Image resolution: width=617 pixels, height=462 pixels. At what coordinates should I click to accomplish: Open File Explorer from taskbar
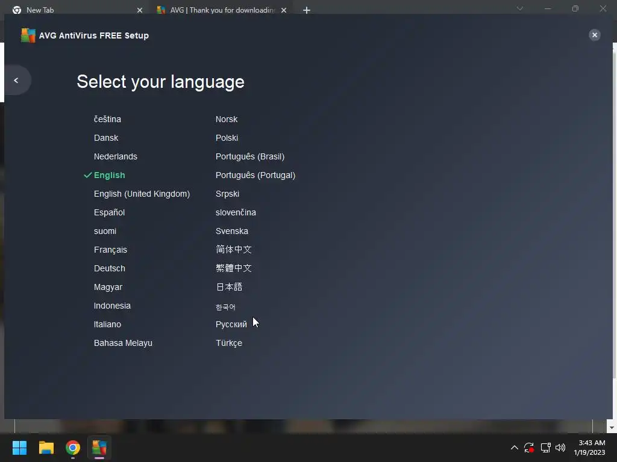click(46, 448)
